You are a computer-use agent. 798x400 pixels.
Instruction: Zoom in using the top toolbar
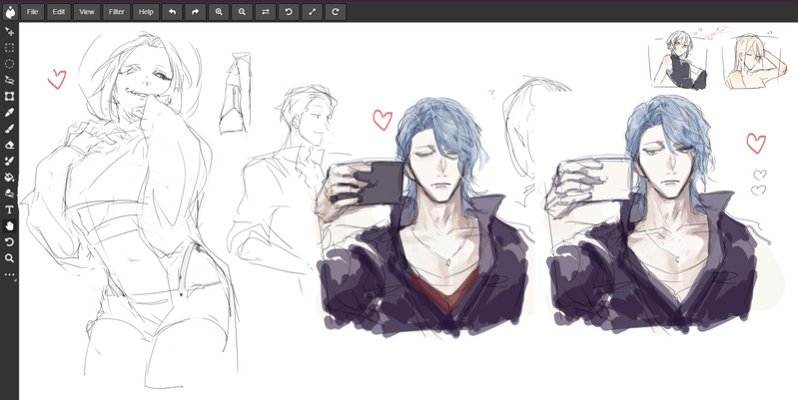[219, 12]
